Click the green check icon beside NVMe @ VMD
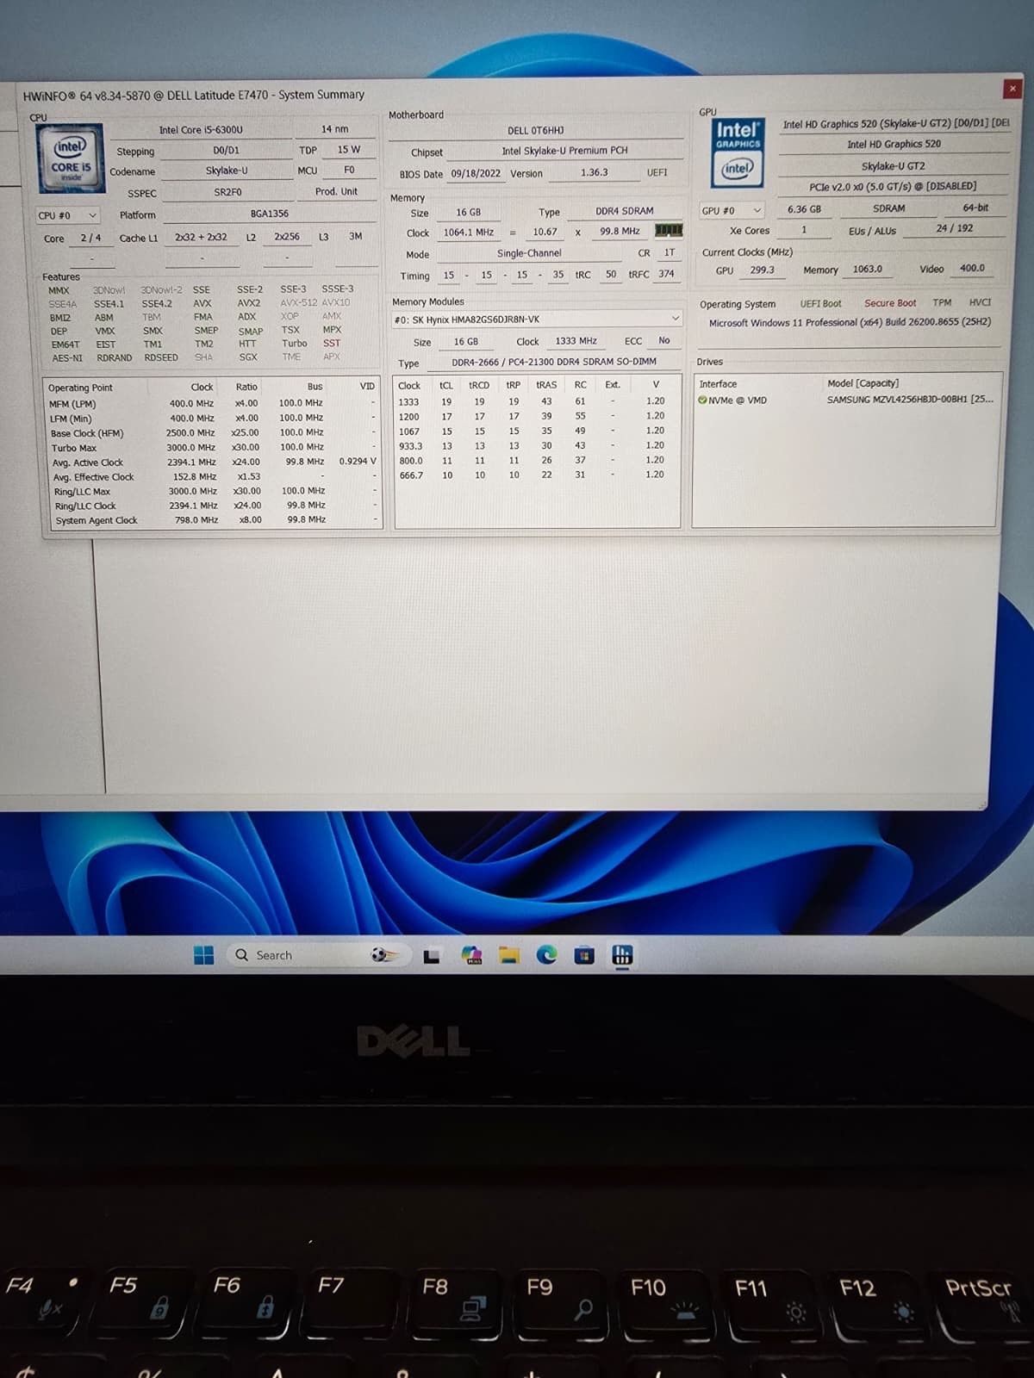The height and width of the screenshot is (1378, 1034). tap(702, 400)
